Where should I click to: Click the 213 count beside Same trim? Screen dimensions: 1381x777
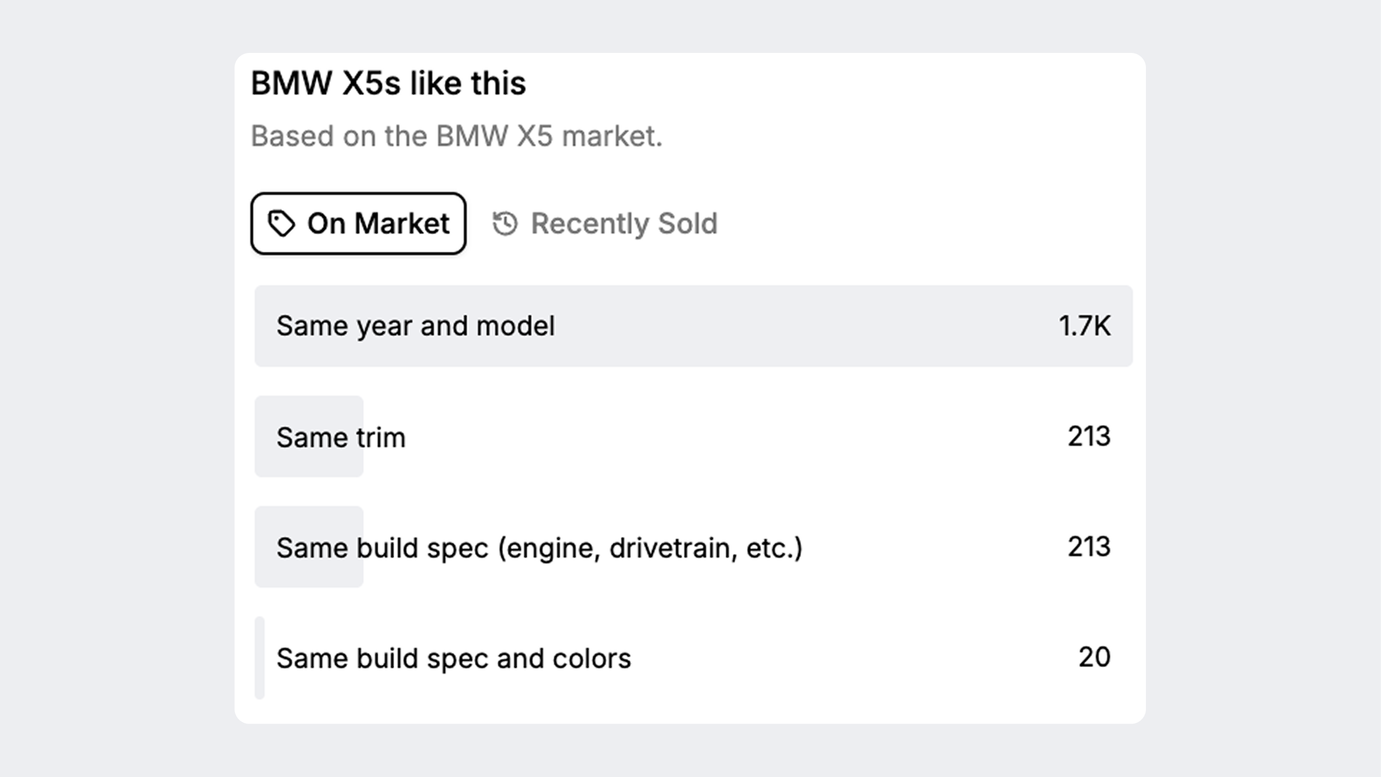click(x=1089, y=436)
